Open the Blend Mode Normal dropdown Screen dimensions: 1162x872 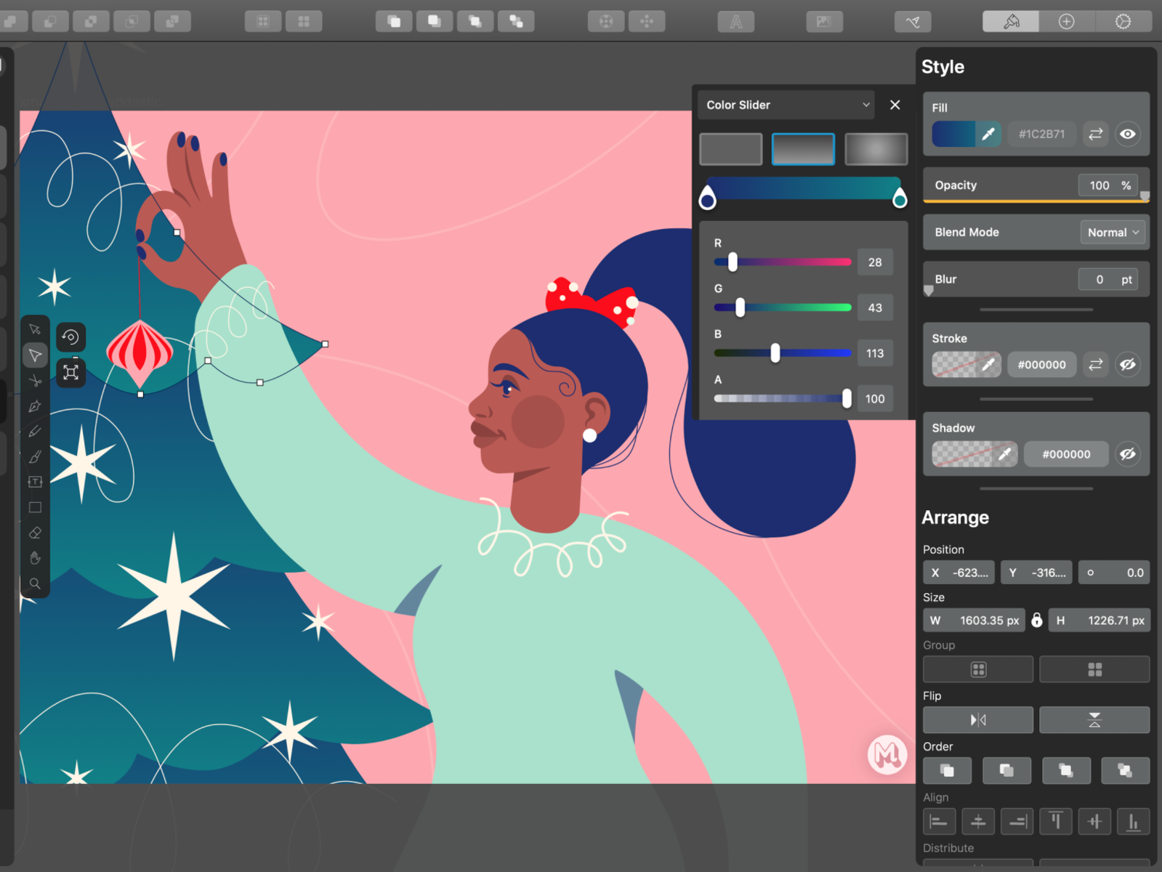pos(1113,233)
